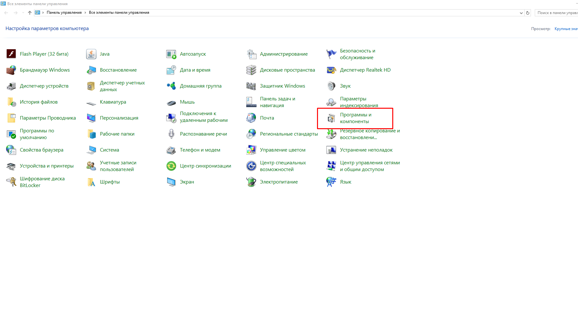Viewport: 578px width, 321px height.
Task: Click the Шифрование диска BitLocker icon
Action: click(x=11, y=182)
